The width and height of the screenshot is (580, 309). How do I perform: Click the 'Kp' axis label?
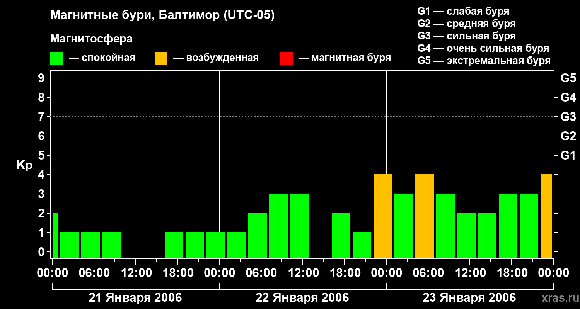coord(24,165)
